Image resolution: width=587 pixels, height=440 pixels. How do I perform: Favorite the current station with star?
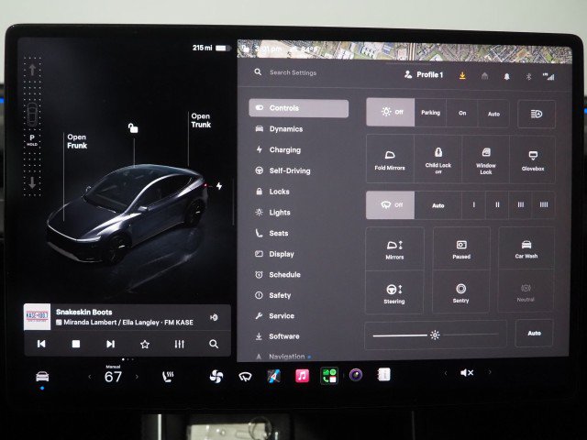click(x=145, y=345)
